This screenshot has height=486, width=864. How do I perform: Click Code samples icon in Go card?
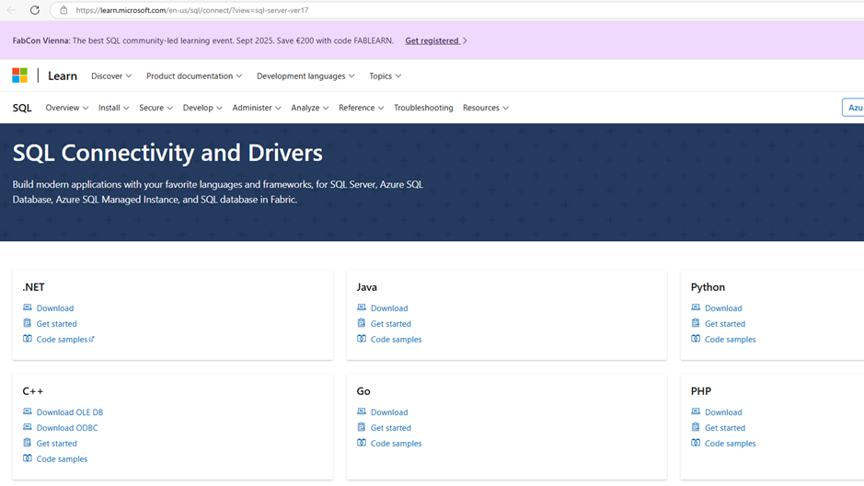(362, 443)
